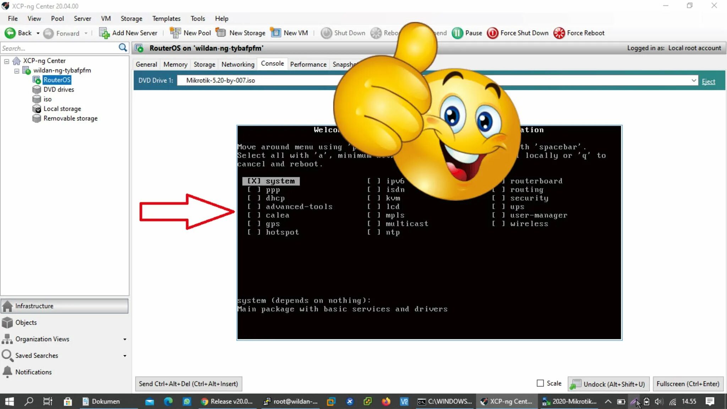This screenshot has height=409, width=727.
Task: Expand the Organization Views dropdown arrow
Action: click(125, 339)
